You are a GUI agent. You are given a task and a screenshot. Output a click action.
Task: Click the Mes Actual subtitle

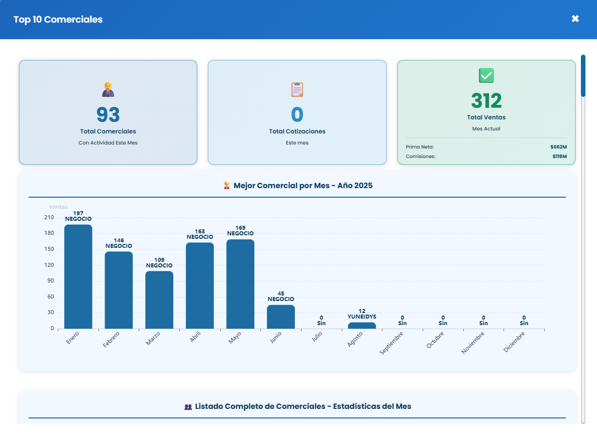tap(486, 129)
